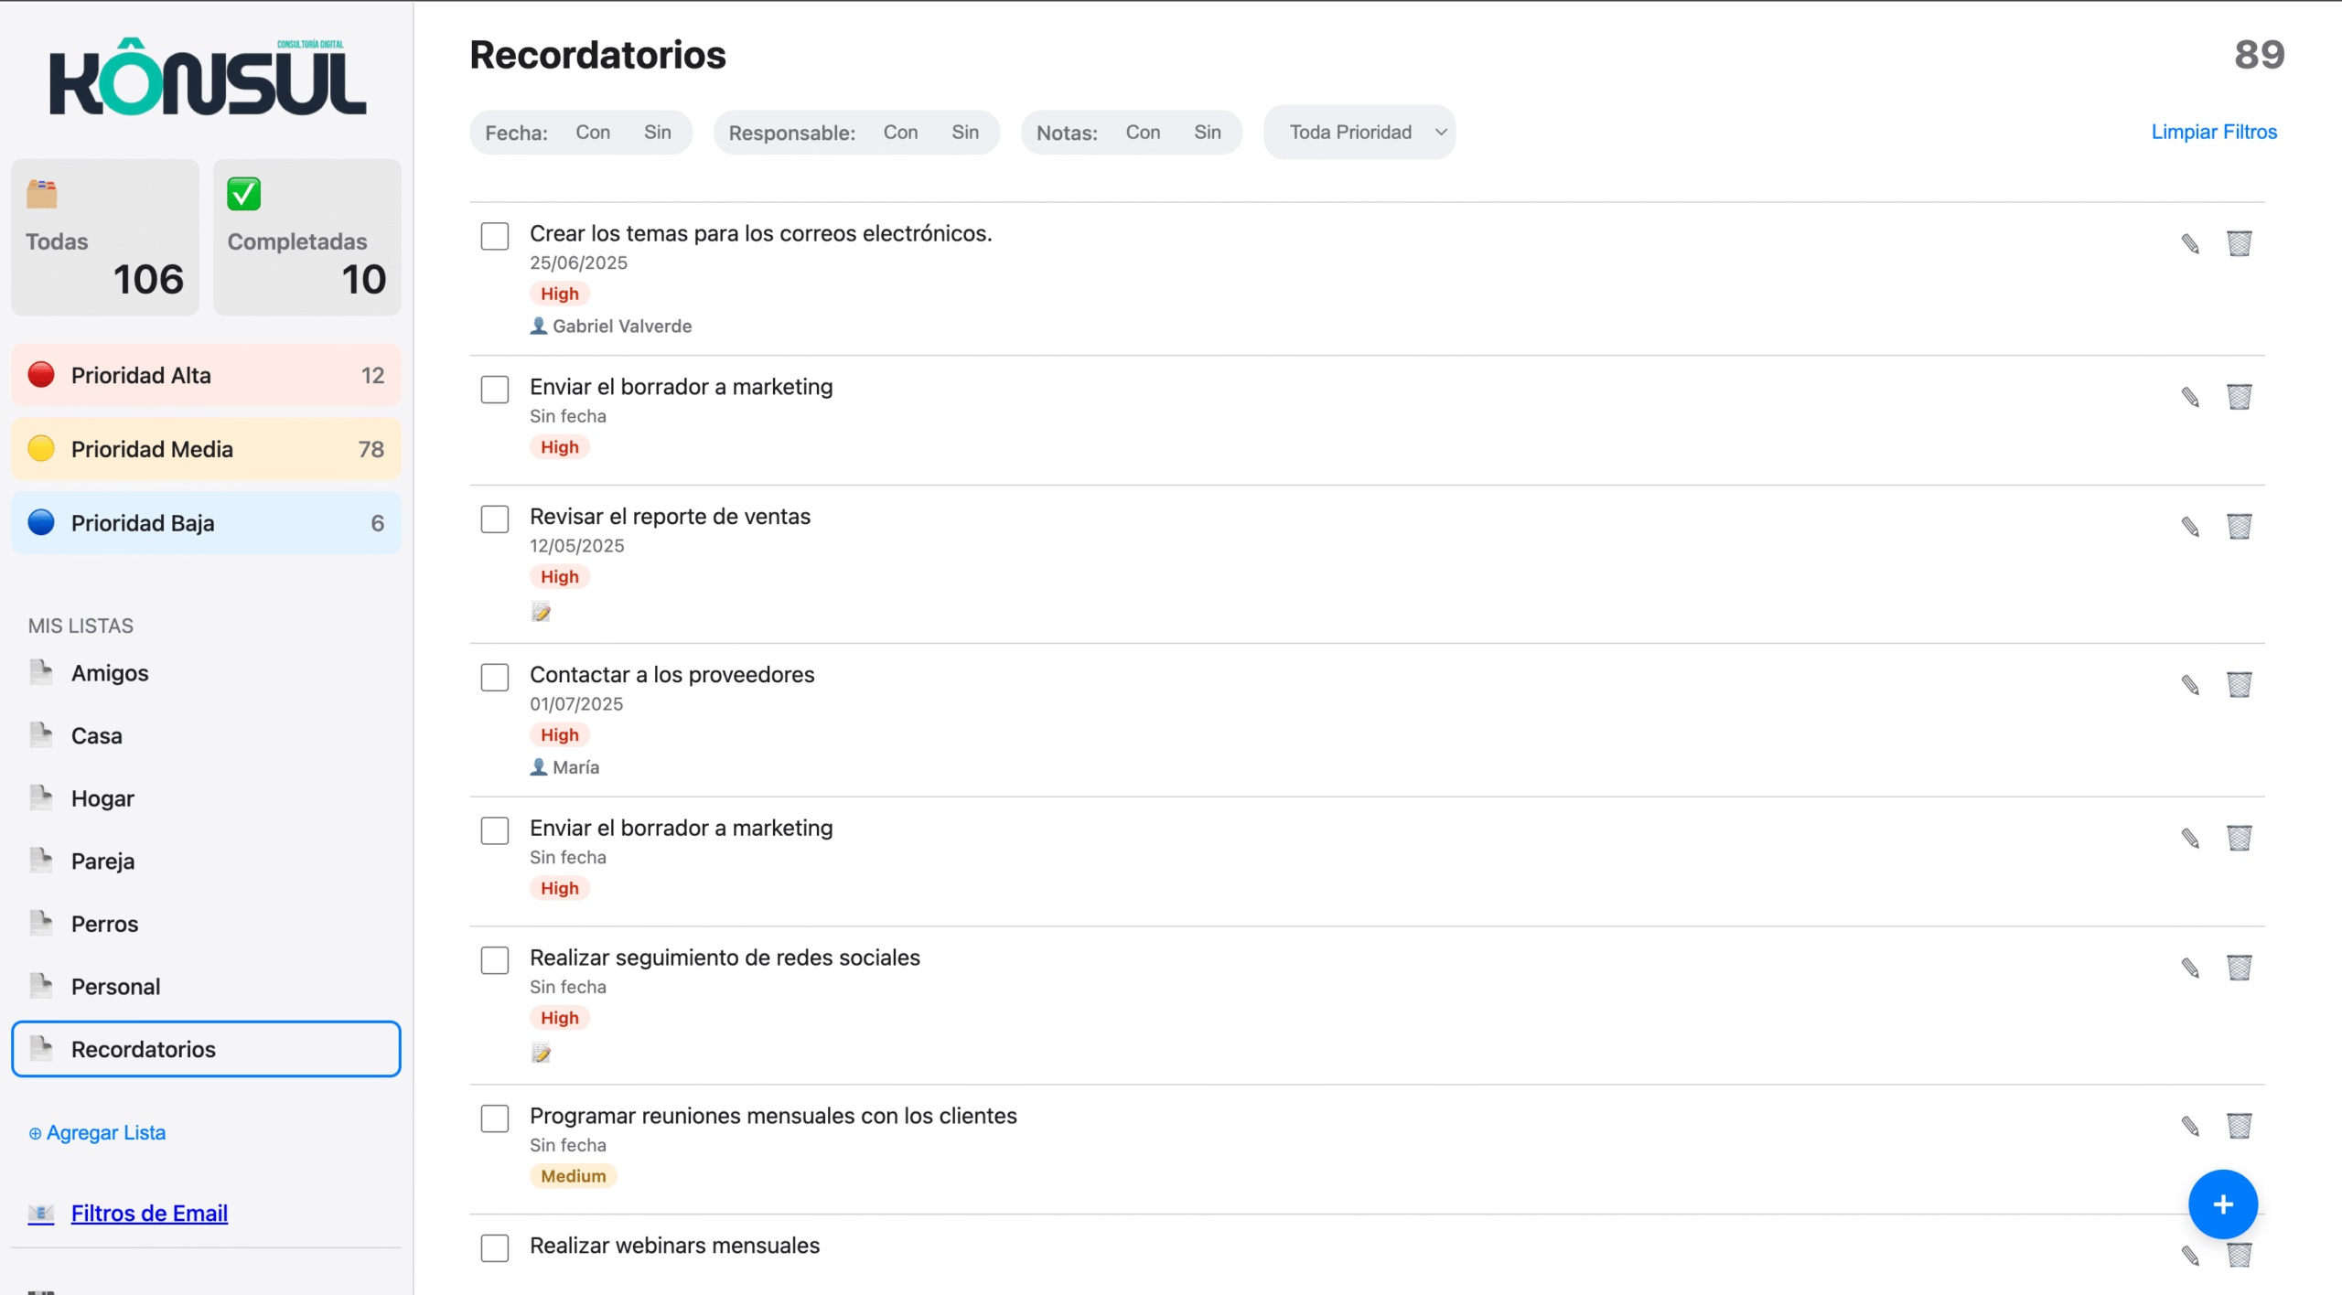Toggle Notas filter 'Con'
This screenshot has width=2342, height=1295.
click(x=1144, y=133)
